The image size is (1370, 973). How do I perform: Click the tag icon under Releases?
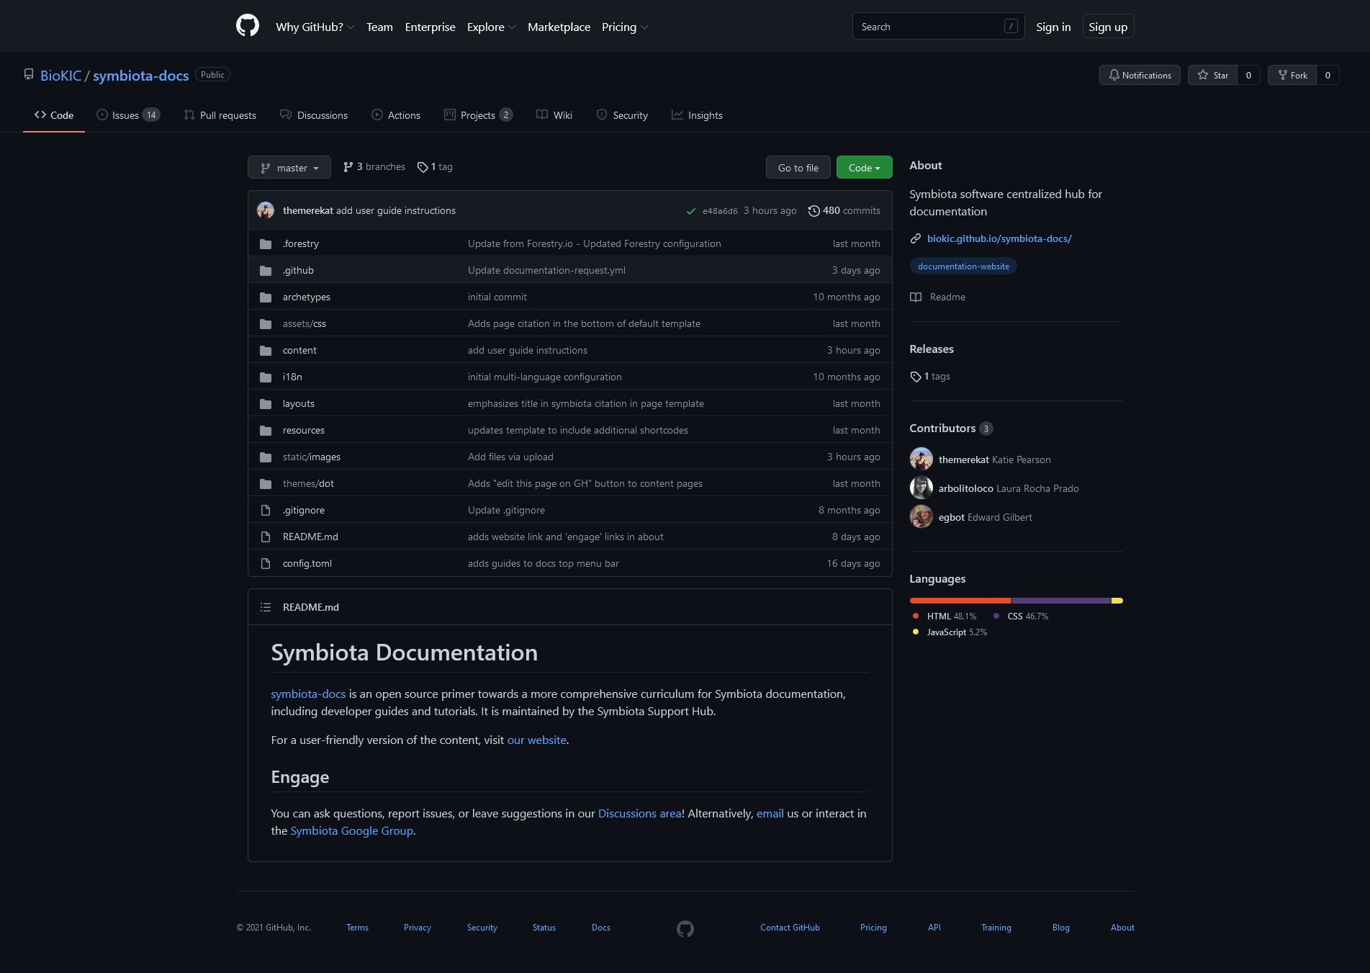[916, 377]
